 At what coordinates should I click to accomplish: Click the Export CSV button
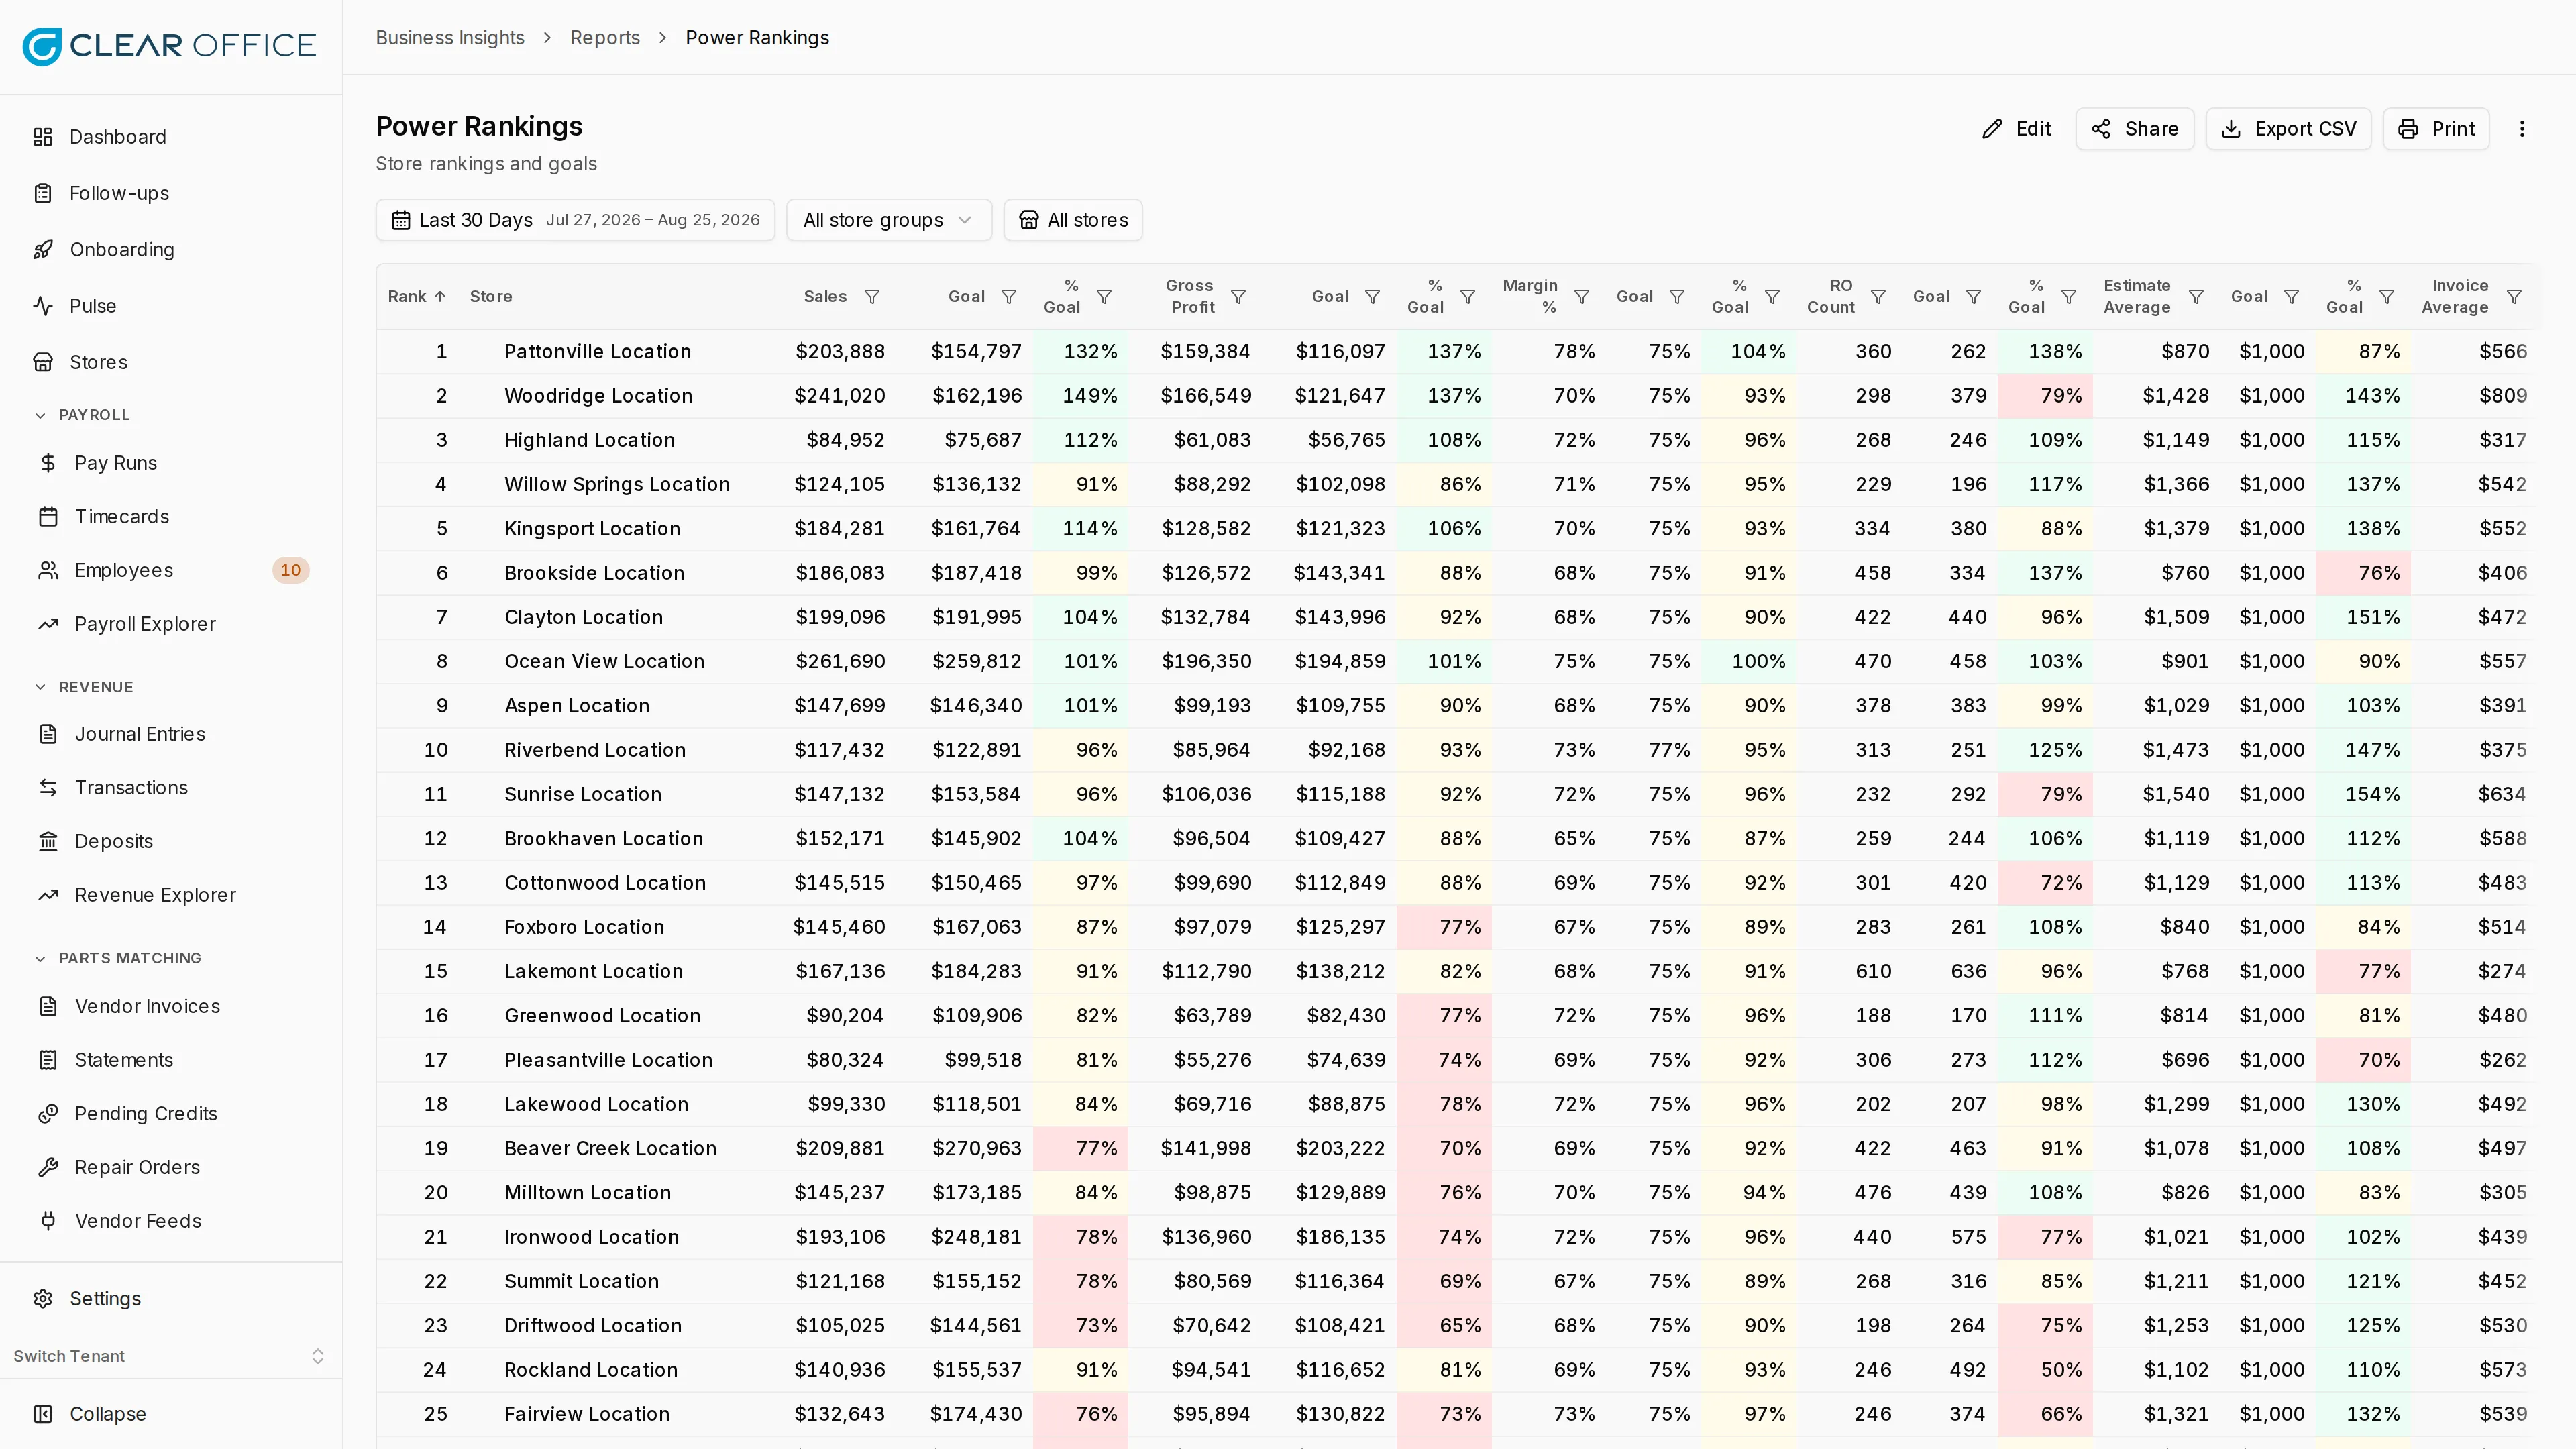2288,129
